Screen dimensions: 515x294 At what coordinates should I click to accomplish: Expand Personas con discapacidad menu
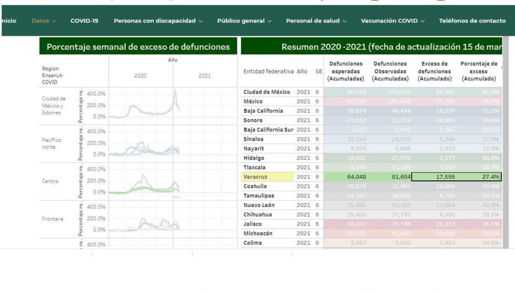coord(158,21)
